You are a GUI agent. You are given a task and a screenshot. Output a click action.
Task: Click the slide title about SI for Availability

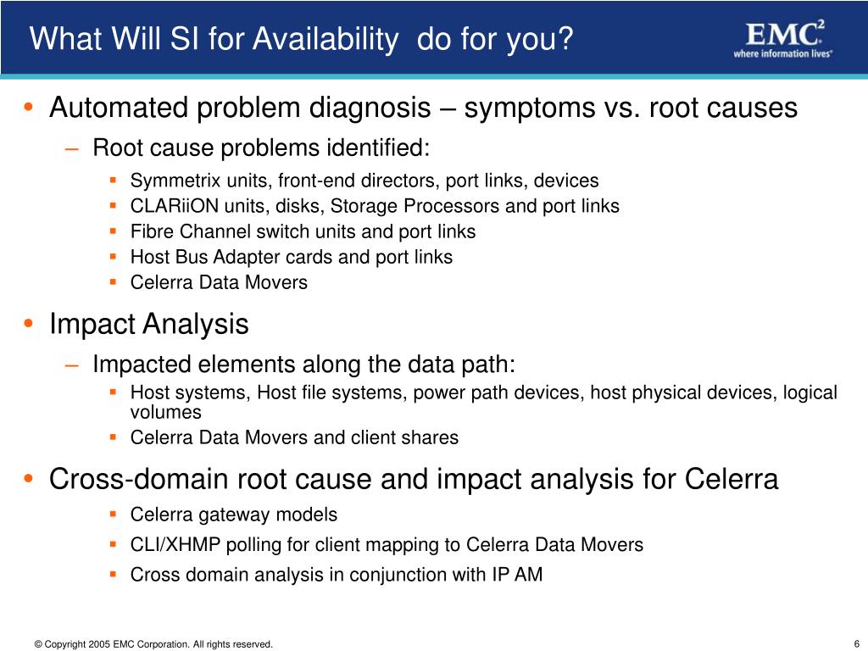pyautogui.click(x=301, y=39)
